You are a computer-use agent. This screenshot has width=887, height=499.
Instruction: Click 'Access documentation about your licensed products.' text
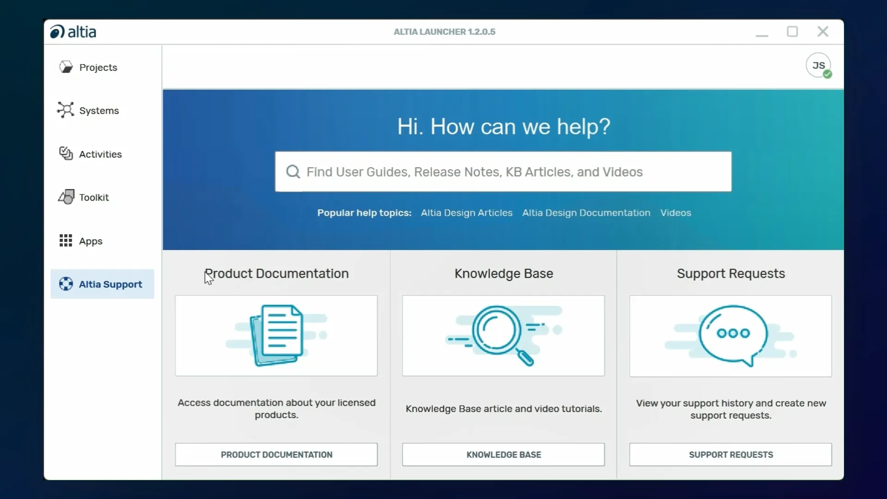(x=276, y=408)
